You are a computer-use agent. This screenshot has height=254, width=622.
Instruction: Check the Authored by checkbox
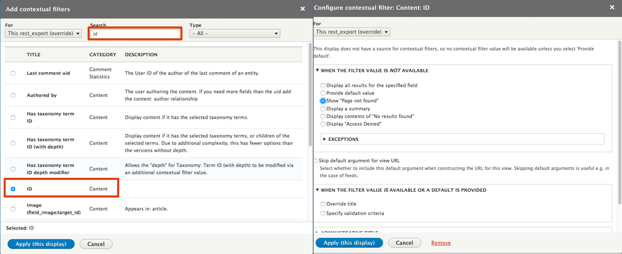pos(13,95)
